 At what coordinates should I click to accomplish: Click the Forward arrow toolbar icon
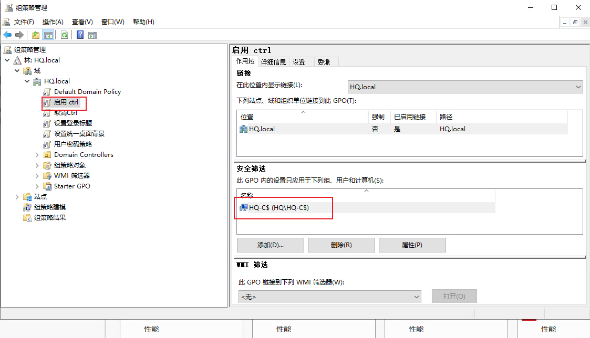pos(19,35)
